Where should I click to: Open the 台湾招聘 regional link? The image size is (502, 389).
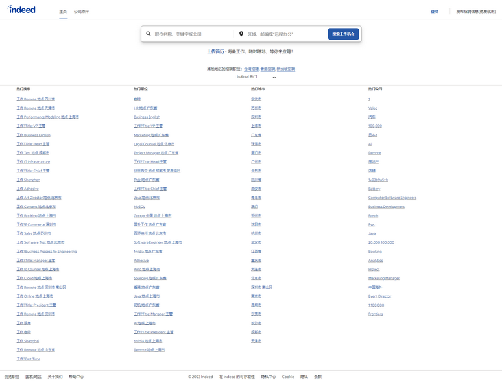pyautogui.click(x=251, y=69)
